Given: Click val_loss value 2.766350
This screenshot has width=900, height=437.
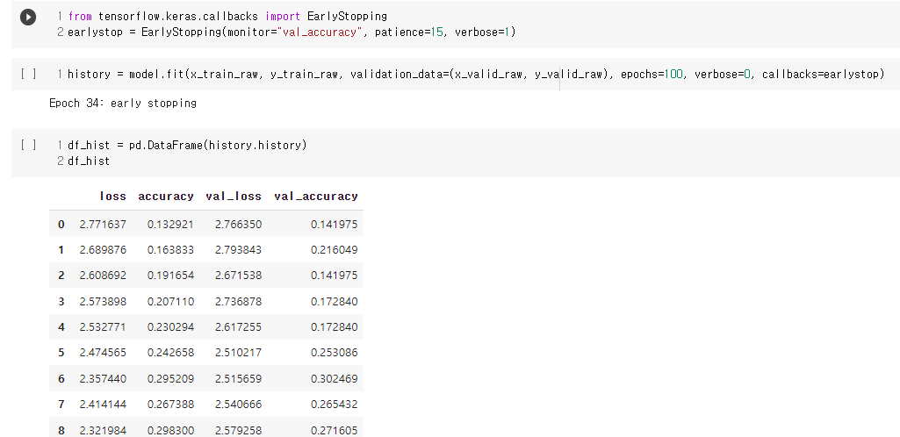Looking at the screenshot, I should pyautogui.click(x=238, y=225).
